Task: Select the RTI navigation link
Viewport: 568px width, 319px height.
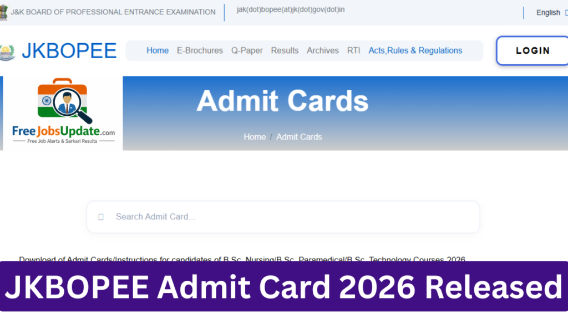Action: [353, 50]
